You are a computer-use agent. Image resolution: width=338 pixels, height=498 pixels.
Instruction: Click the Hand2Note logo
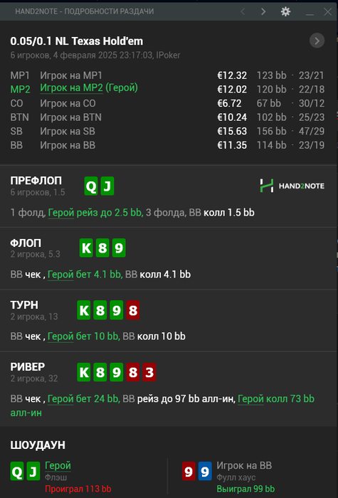pos(292,186)
